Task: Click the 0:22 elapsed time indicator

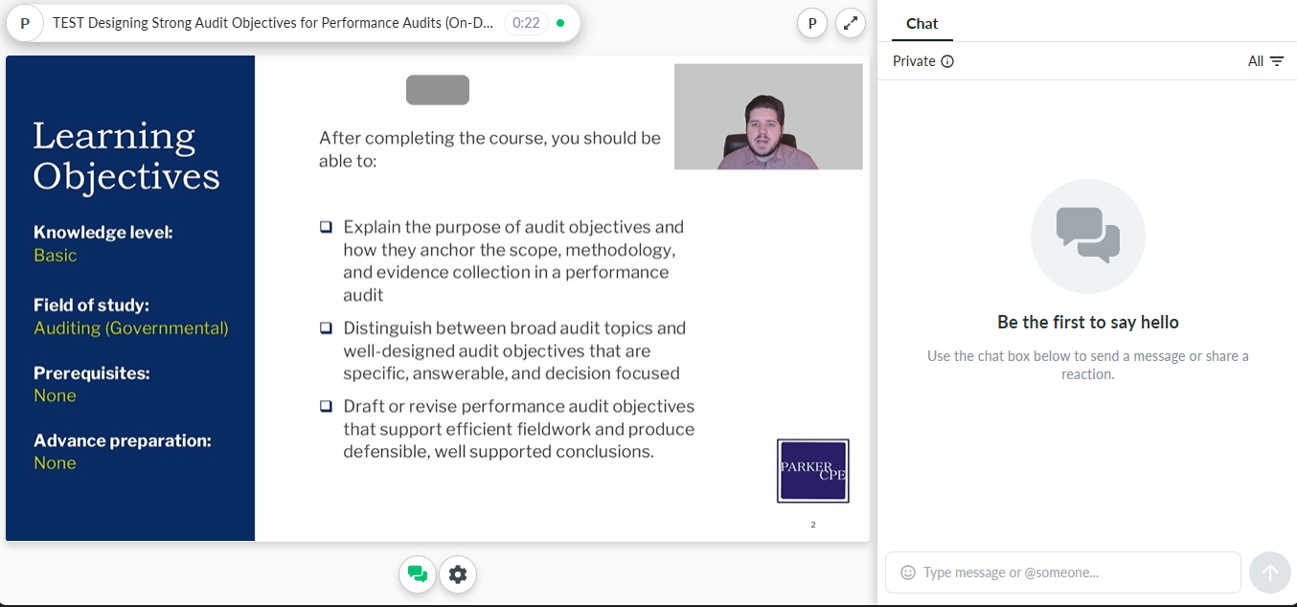Action: pyautogui.click(x=526, y=22)
